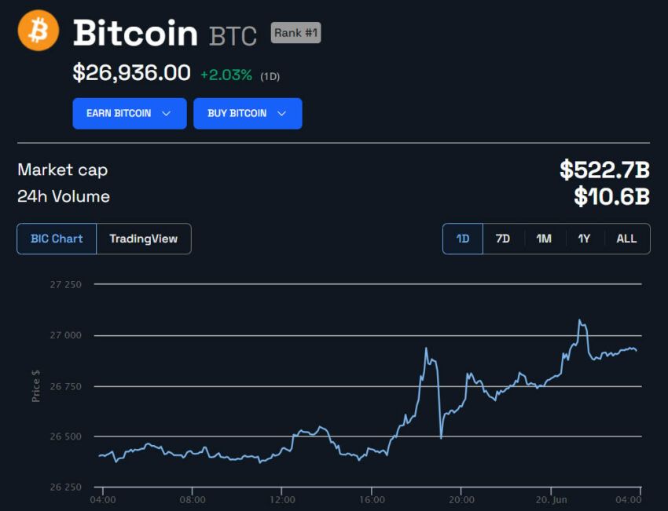Viewport: 668px width, 511px height.
Task: Switch to the TradingView chart tab
Action: (144, 239)
